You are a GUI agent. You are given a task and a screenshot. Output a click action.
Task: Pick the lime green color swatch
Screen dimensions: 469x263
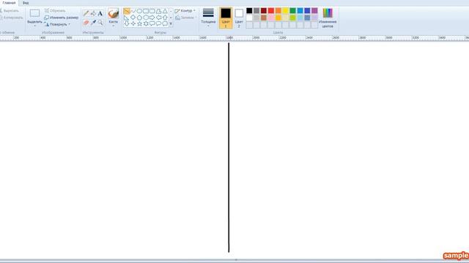[293, 18]
